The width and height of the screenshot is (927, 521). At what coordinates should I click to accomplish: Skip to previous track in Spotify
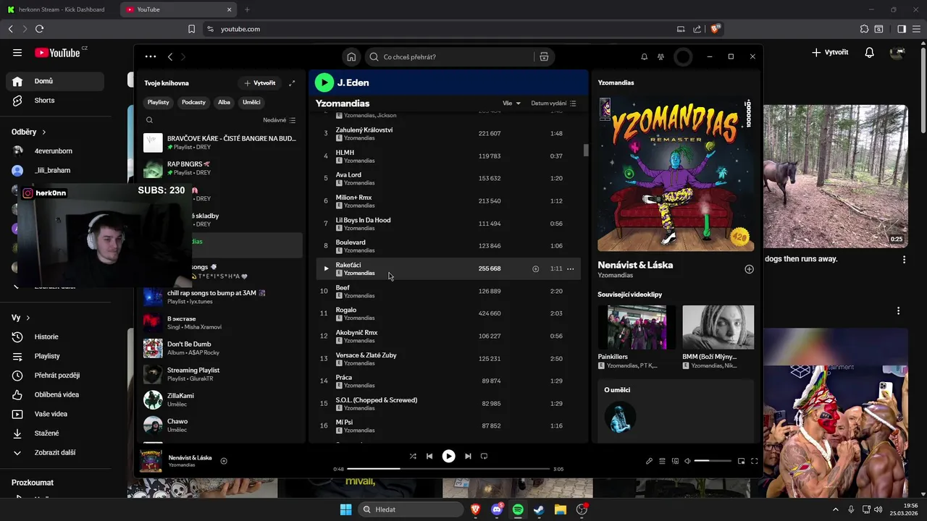tap(429, 456)
